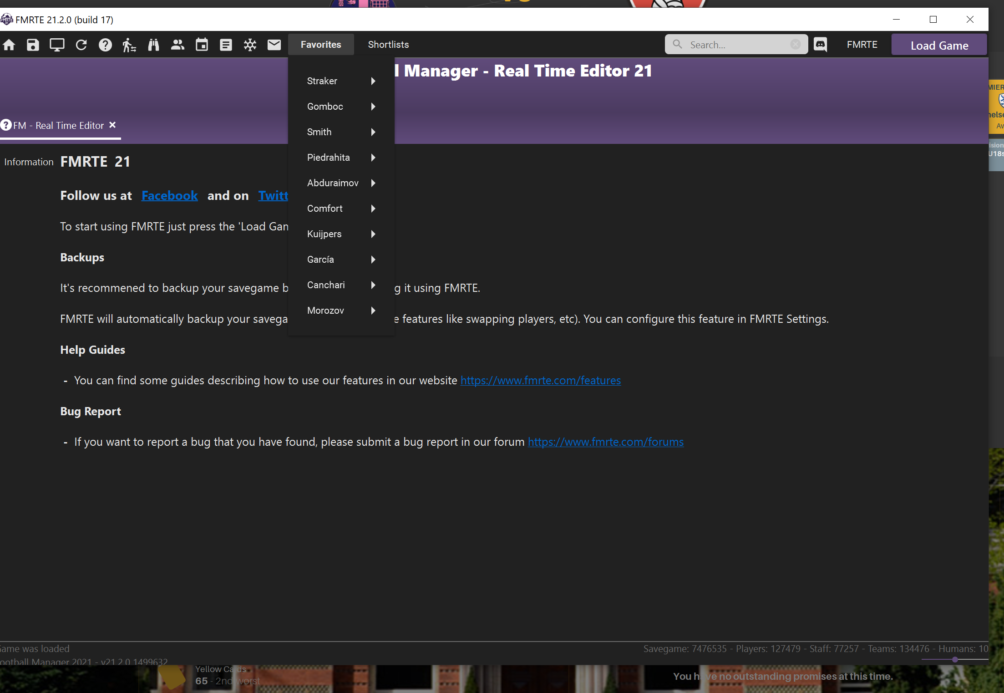
Task: Expand the Canchari submenu arrow
Action: [373, 285]
